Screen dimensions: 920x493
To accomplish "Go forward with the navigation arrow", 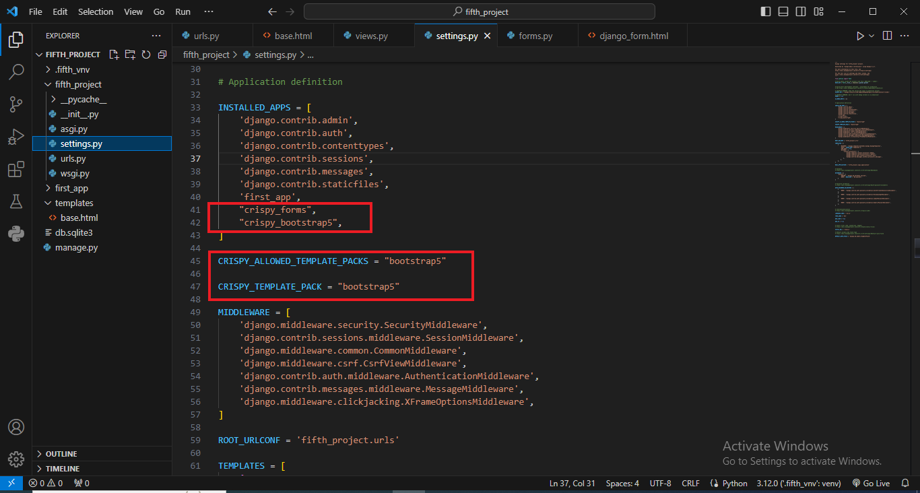I will click(x=290, y=11).
